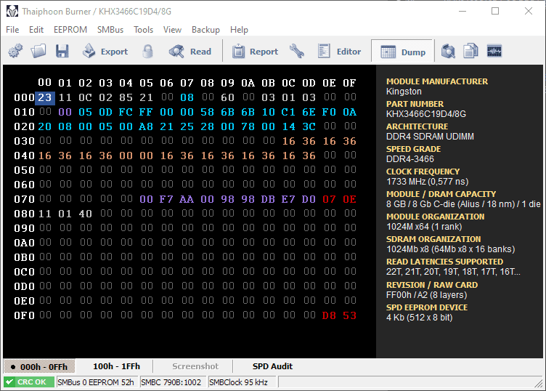Click the padlock write-protection icon
546x391 pixels.
pyautogui.click(x=147, y=51)
